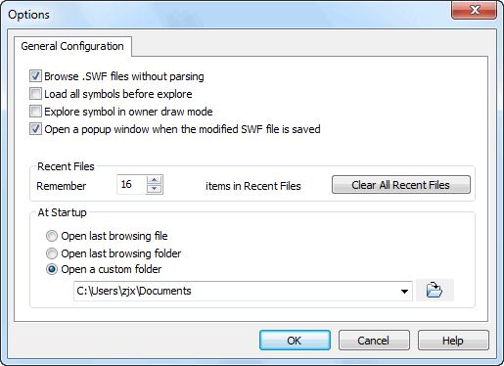Increase Recent Files count with up arrow
Screen dimensions: 504x366
coord(155,180)
